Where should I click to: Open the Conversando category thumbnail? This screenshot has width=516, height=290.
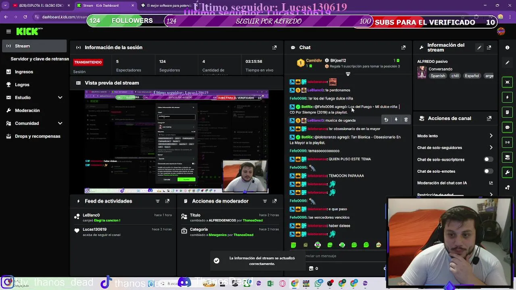pyautogui.click(x=422, y=72)
